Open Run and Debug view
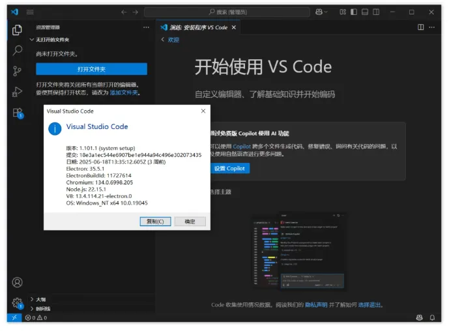The image size is (449, 331). [x=17, y=92]
